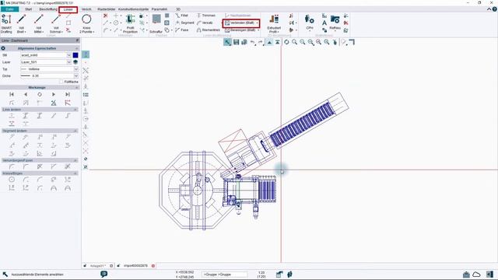
Task: Open the SMART Drafting tool
Action: tap(6, 23)
